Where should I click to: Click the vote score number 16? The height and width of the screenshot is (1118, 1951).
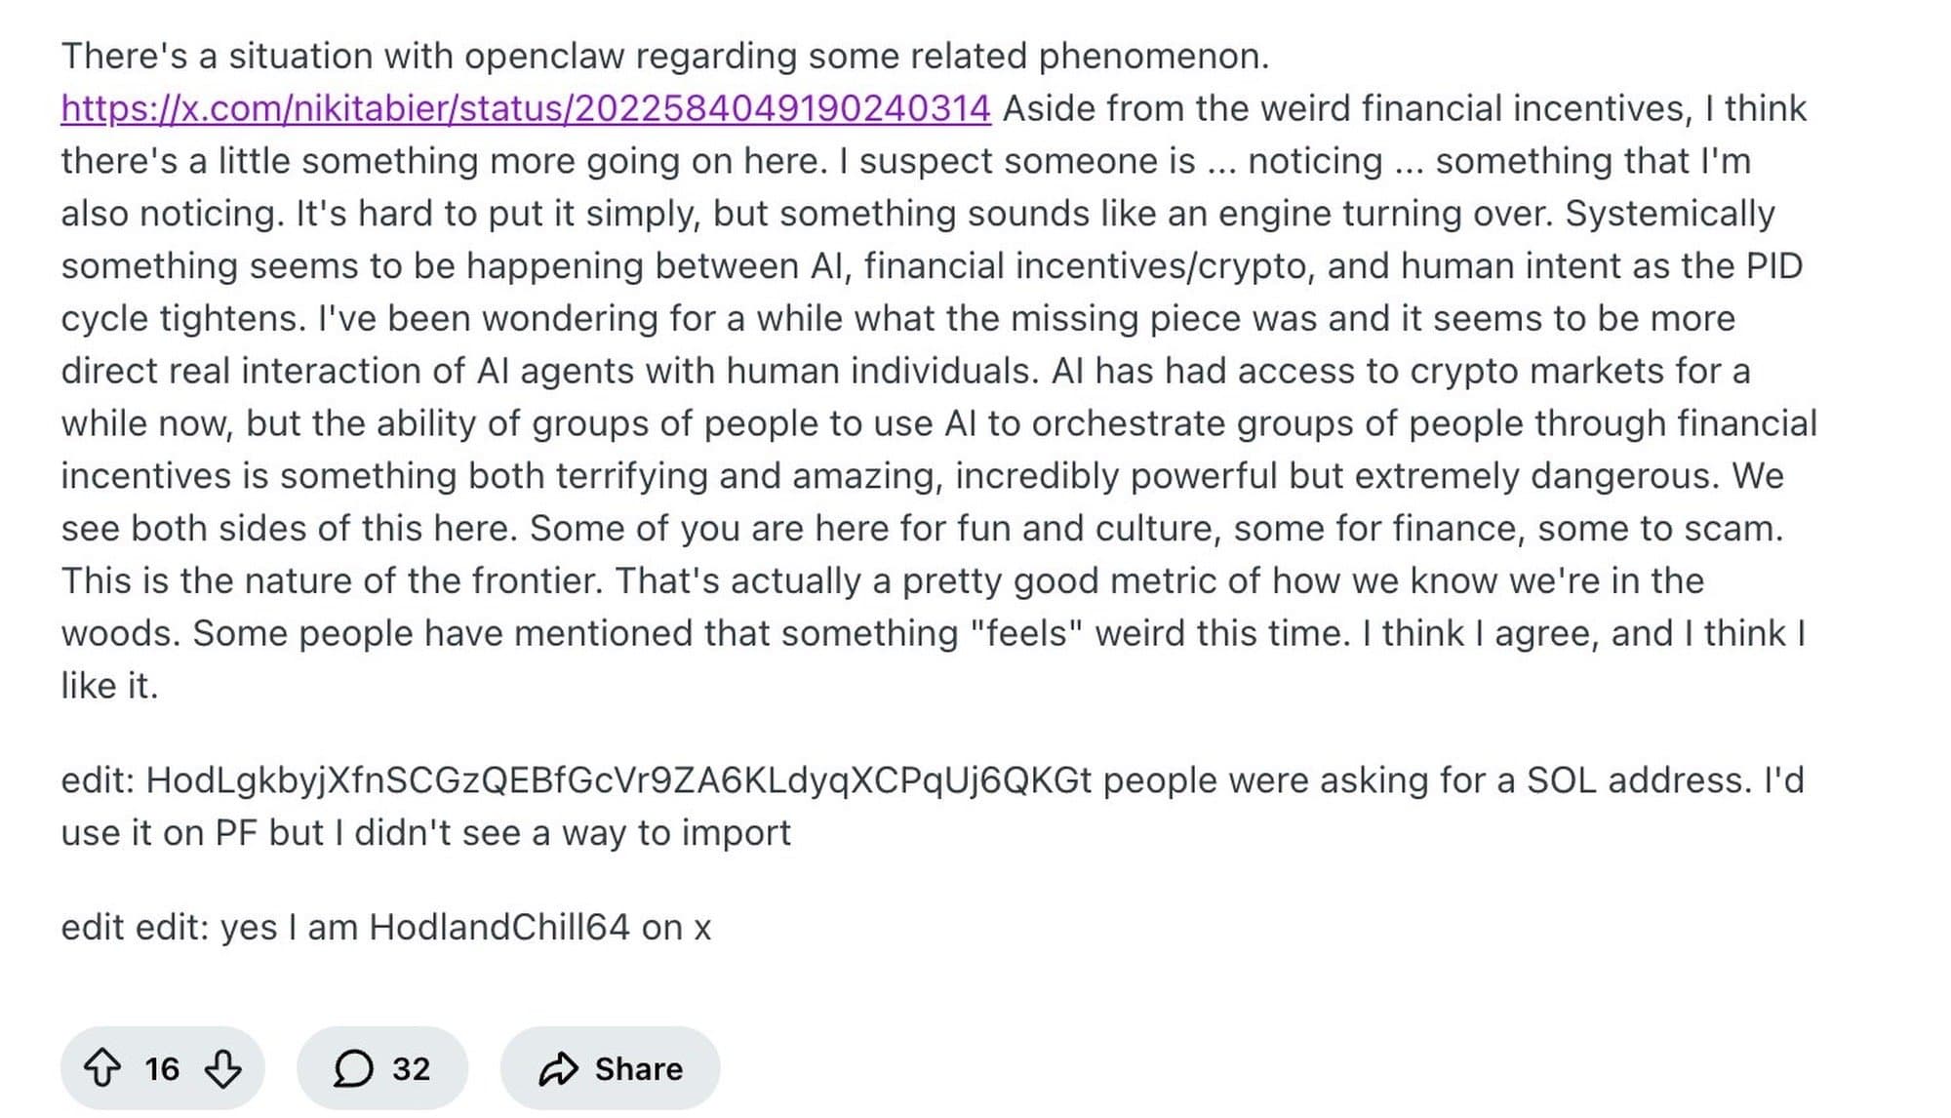(x=162, y=1068)
